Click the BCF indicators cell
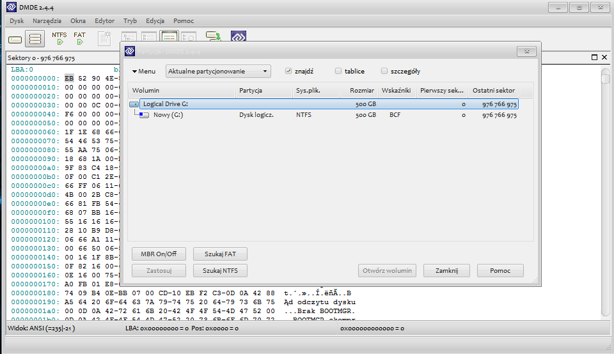Viewport: 614px width, 354px height. (395, 115)
